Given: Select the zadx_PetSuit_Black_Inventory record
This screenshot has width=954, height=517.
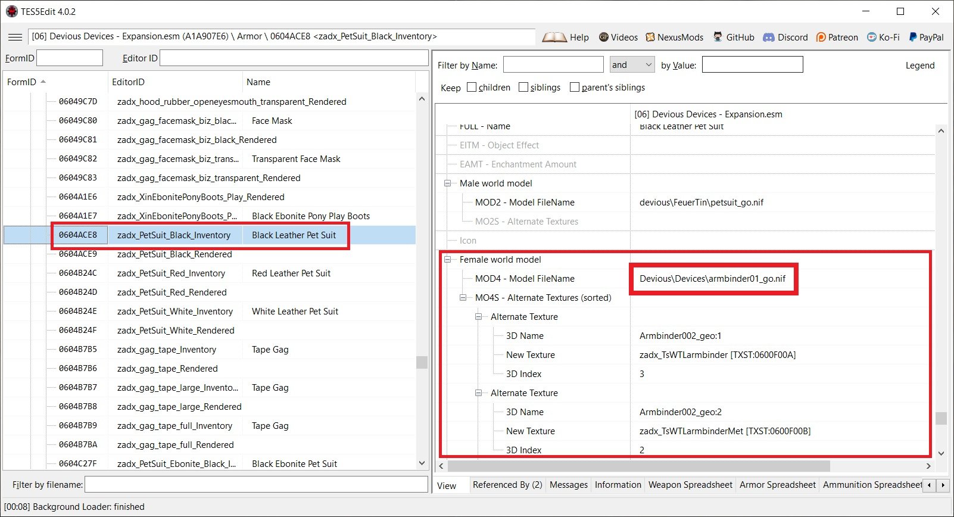Looking at the screenshot, I should click(209, 235).
